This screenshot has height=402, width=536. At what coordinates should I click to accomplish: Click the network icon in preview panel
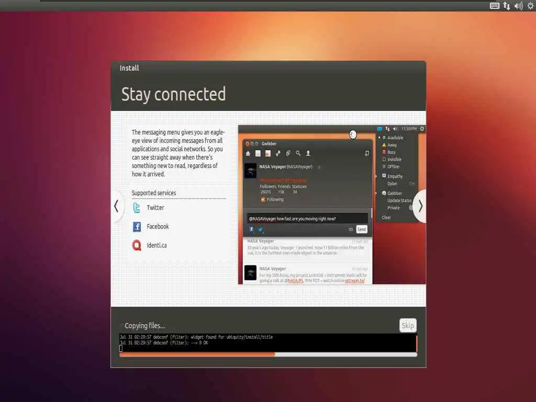point(387,129)
